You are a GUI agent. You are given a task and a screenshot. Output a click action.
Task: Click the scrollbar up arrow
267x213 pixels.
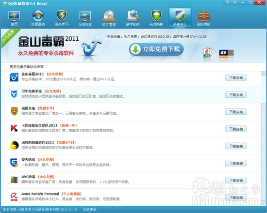pos(263,74)
